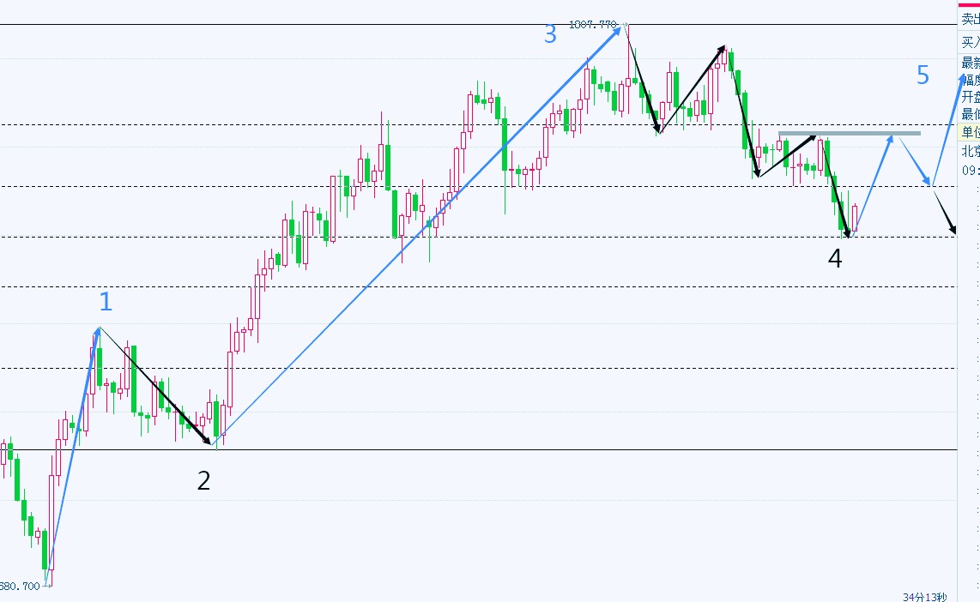Click the 34分13秒 candle countdown timer
The height and width of the screenshot is (602, 980).
[x=924, y=597]
